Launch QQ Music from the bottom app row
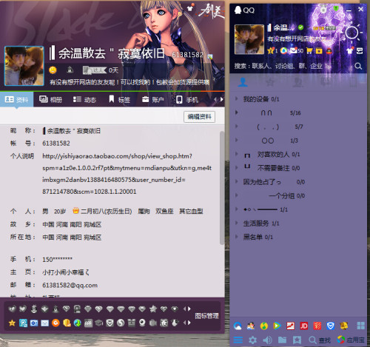 click(x=264, y=326)
